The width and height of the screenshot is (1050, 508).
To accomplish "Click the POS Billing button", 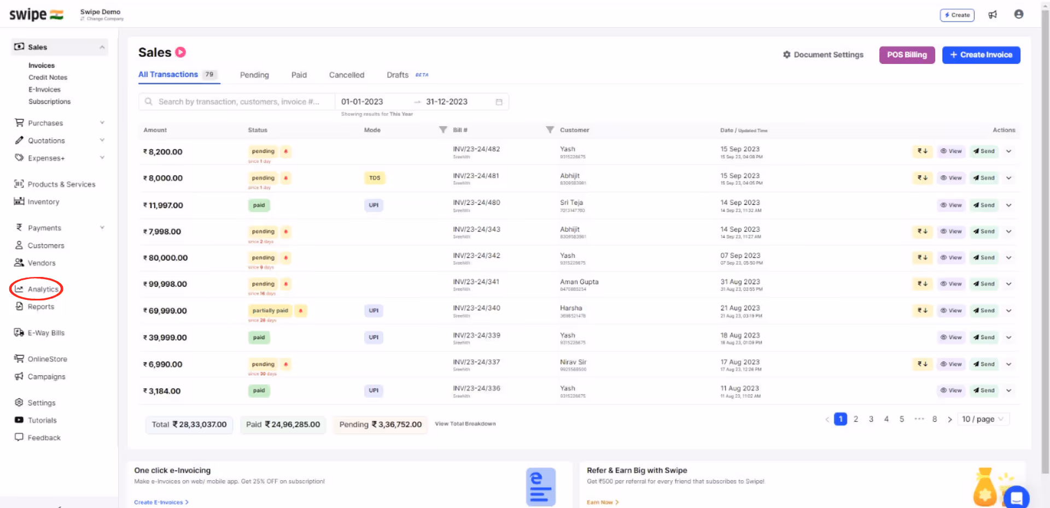I will 907,55.
